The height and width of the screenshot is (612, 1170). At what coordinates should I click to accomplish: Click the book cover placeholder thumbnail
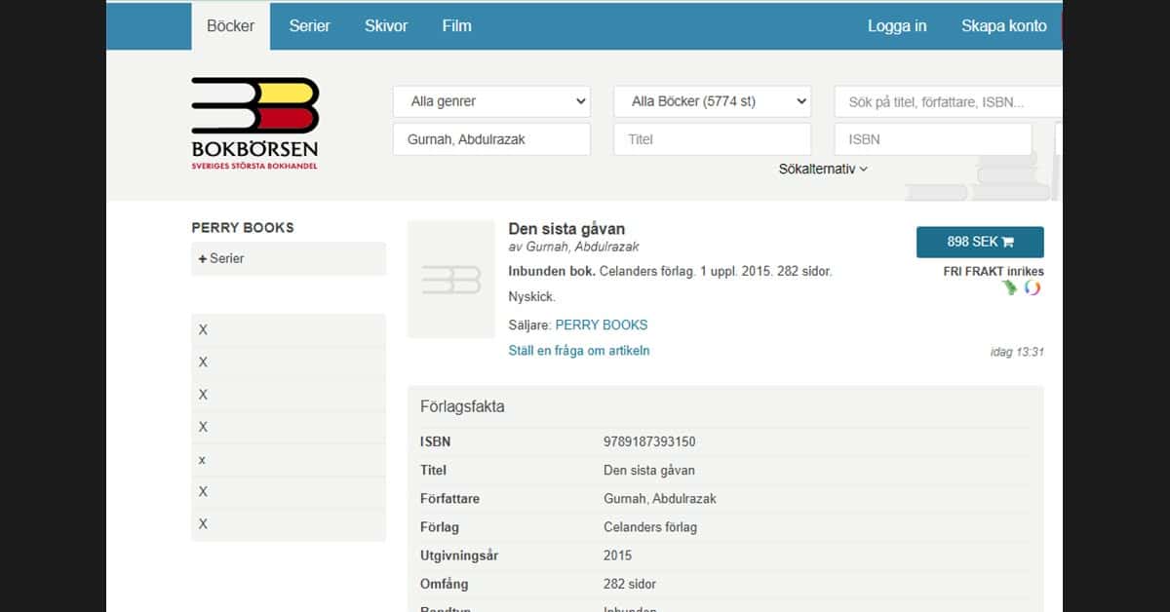coord(451,280)
